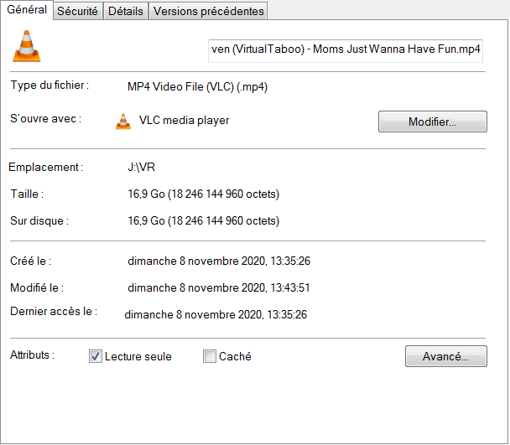Click the 'MP4 Video File (VLC) (.mp4)' type text
This screenshot has width=510, height=445.
click(x=197, y=86)
